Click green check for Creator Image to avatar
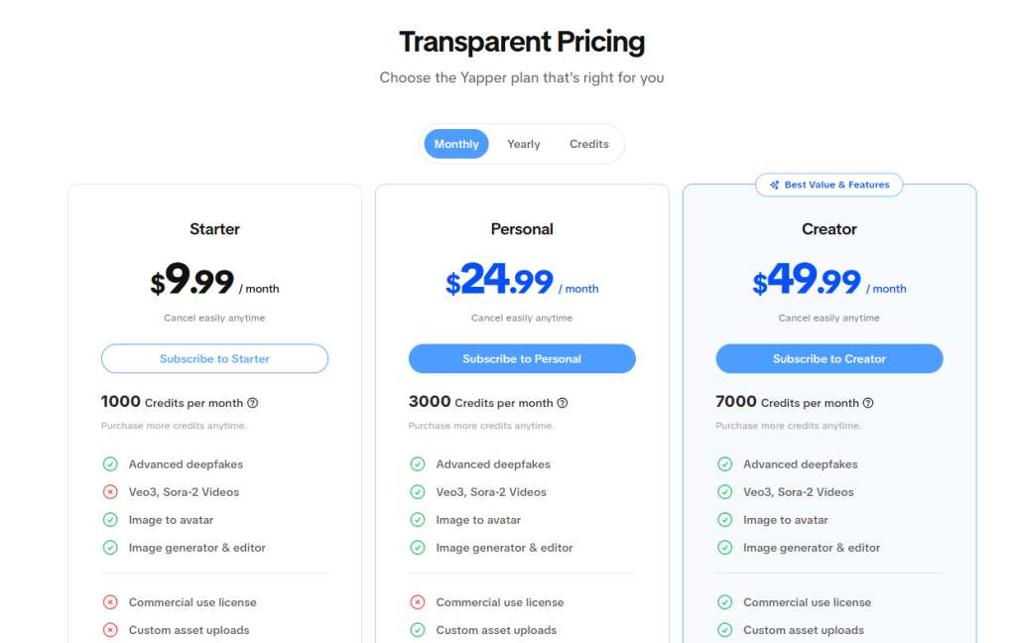The height and width of the screenshot is (643, 1016). [x=724, y=520]
